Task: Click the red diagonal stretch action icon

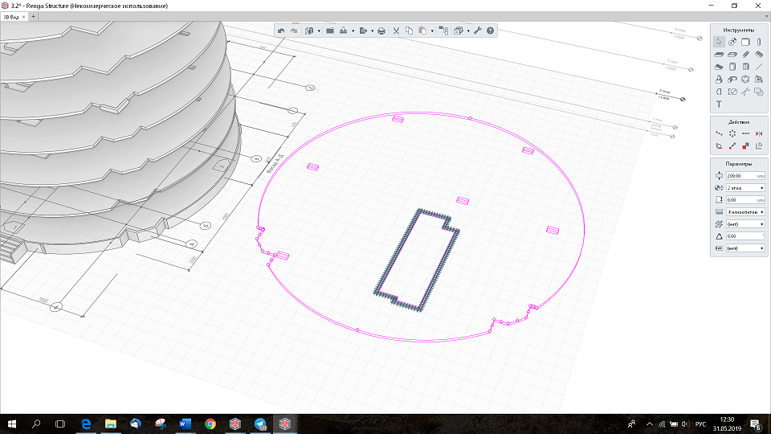Action: [732, 146]
